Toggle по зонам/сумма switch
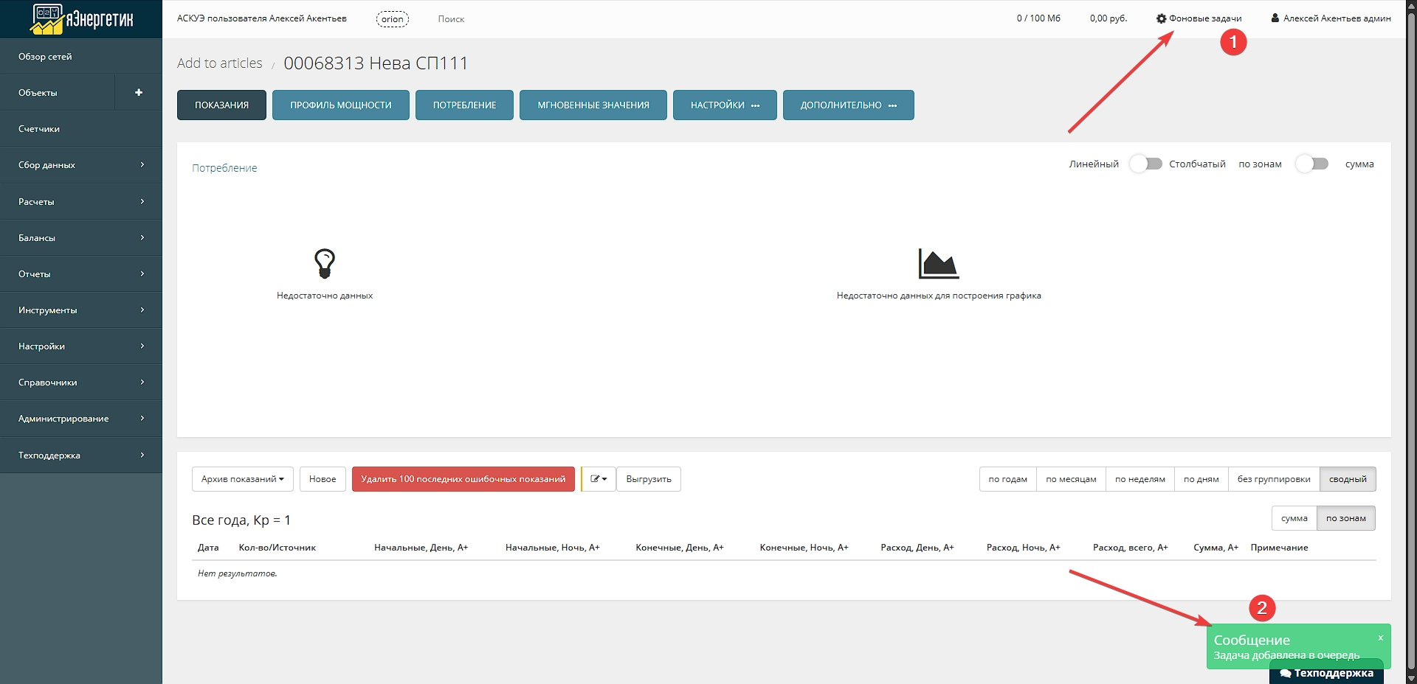 point(1312,164)
